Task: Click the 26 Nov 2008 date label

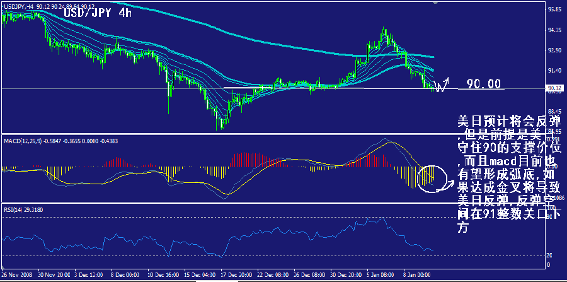Action: [16, 275]
